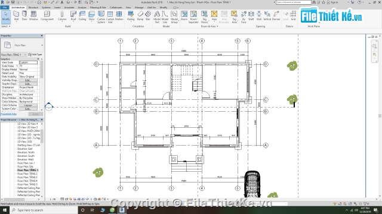Open the Floor Plan type selector dropdown
The height and width of the screenshot is (214, 382).
pyautogui.click(x=42, y=45)
